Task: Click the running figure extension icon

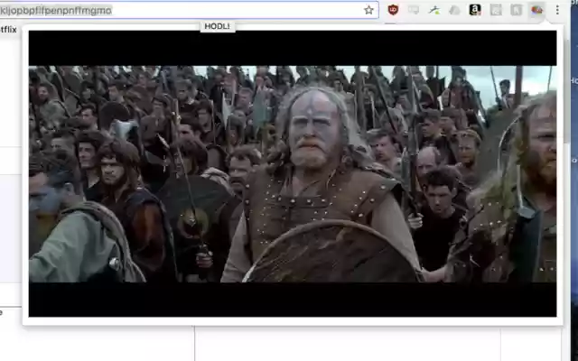Action: (x=434, y=10)
